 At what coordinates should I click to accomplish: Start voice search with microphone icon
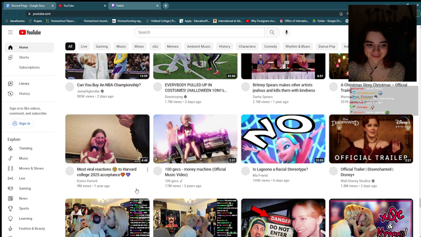point(287,32)
